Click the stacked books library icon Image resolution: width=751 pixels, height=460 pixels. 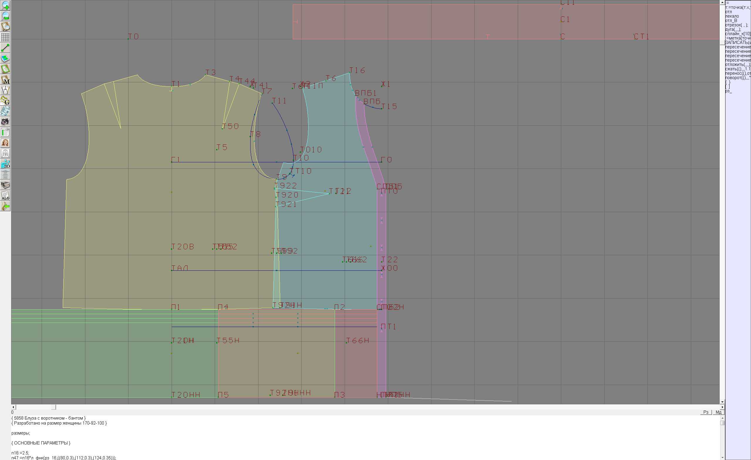click(5, 185)
